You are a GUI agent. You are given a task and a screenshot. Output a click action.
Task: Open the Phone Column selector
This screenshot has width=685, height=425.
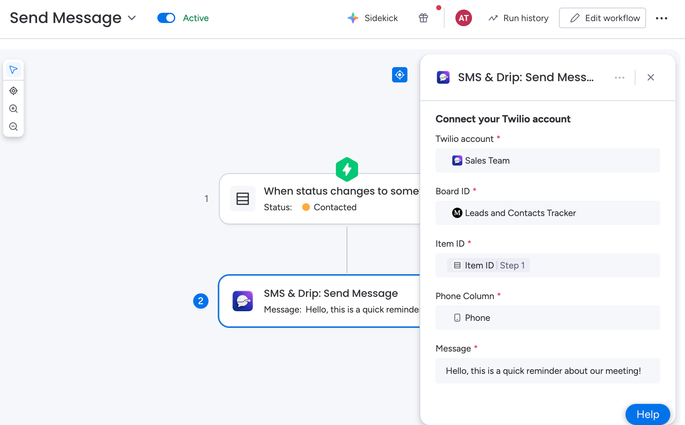(547, 318)
